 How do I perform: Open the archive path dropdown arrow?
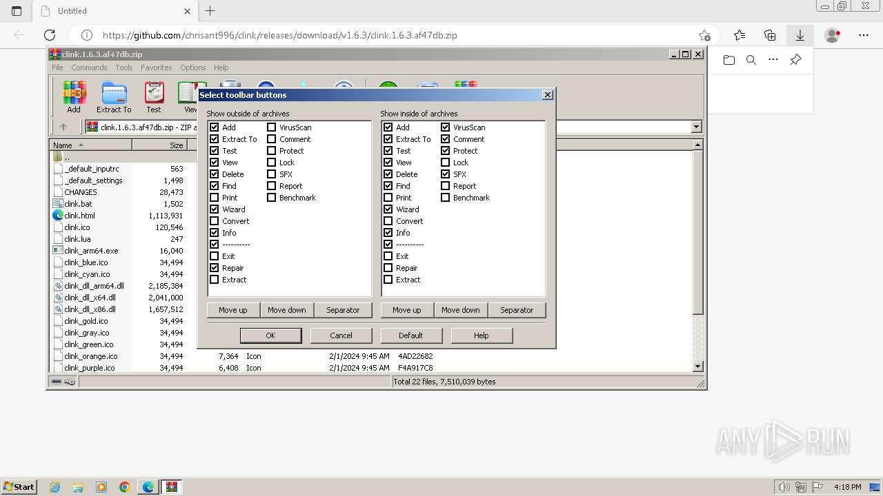(x=696, y=127)
